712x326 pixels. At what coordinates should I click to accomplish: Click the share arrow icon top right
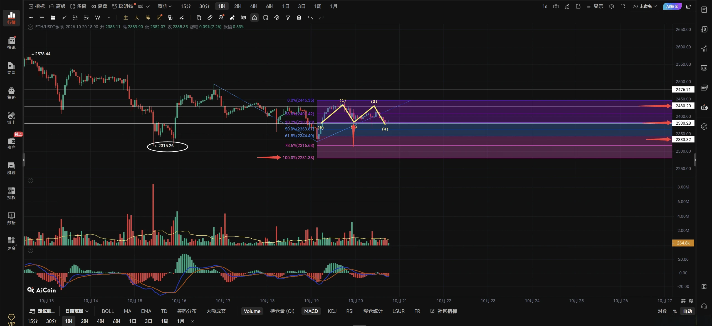689,6
